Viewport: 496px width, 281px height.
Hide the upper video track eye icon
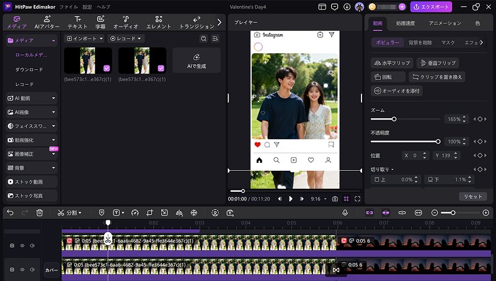(22, 245)
